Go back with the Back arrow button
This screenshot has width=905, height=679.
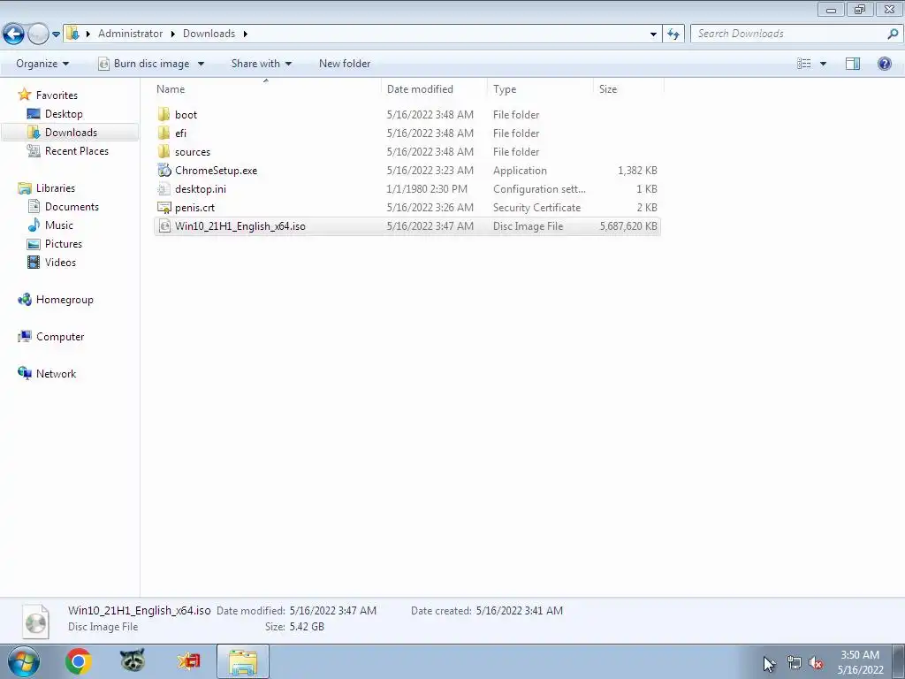click(x=13, y=34)
